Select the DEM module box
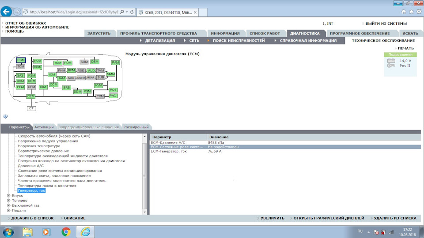Image resolution: width=424 pixels, height=238 pixels. point(95,62)
